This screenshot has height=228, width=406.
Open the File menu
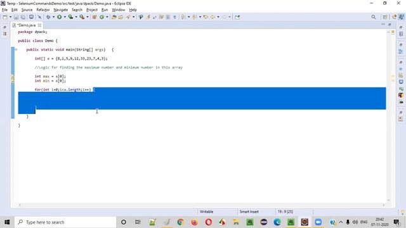click(x=4, y=10)
